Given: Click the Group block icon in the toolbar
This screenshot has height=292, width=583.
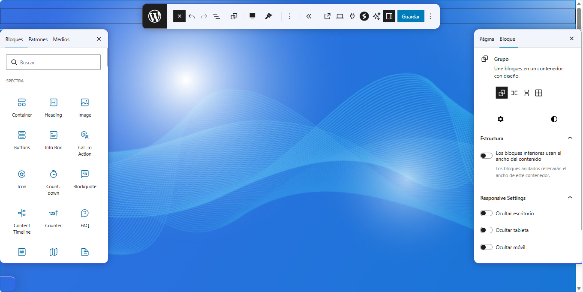Looking at the screenshot, I should pos(234,16).
